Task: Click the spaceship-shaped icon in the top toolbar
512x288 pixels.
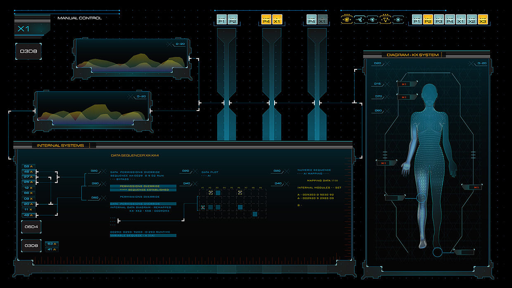Action: point(359,19)
